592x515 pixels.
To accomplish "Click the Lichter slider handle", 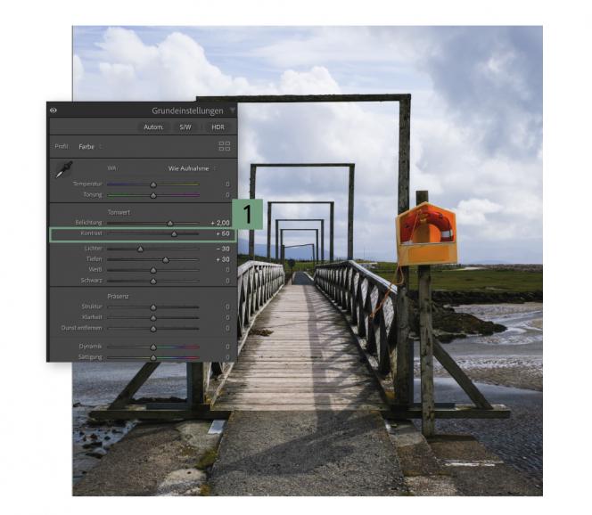I will point(140,249).
